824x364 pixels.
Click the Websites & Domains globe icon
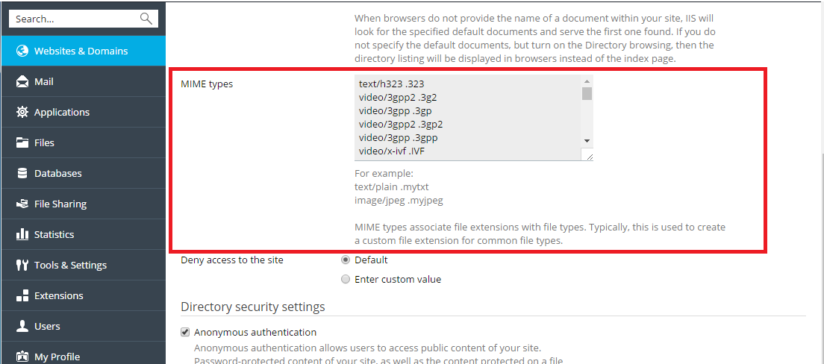22,51
